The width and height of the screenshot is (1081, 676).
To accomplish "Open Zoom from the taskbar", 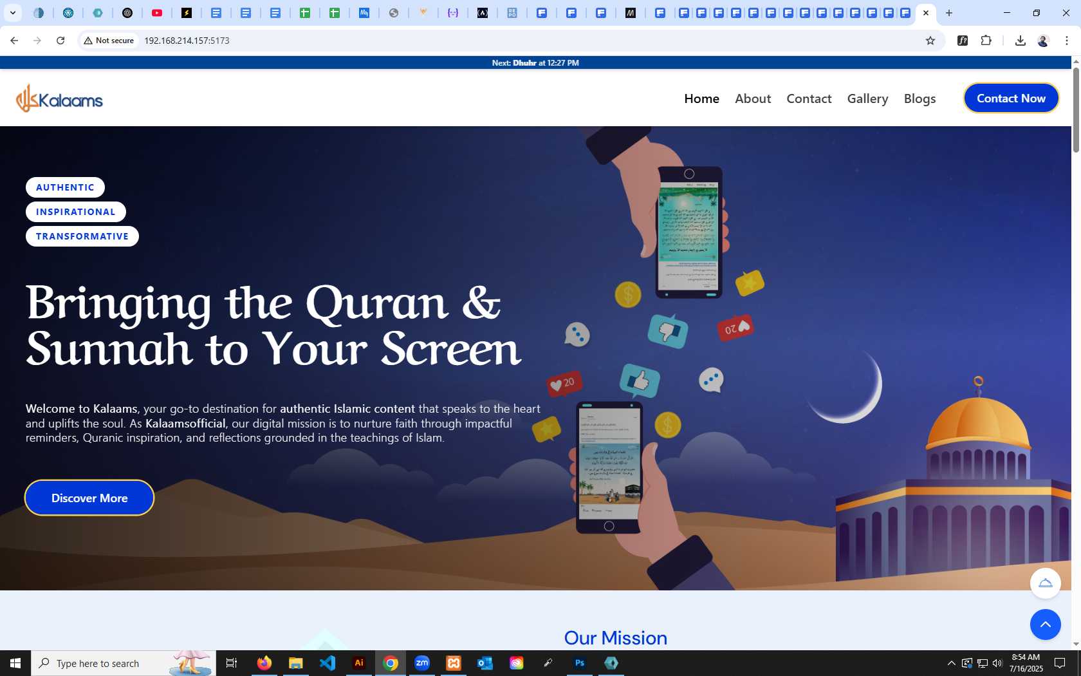I will [422, 663].
